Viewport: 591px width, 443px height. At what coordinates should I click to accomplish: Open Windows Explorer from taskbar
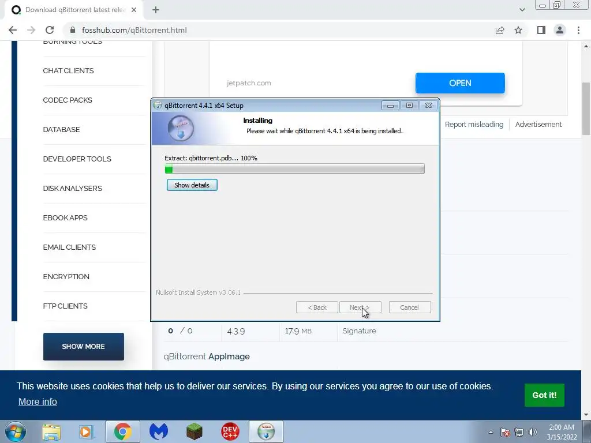(51, 431)
